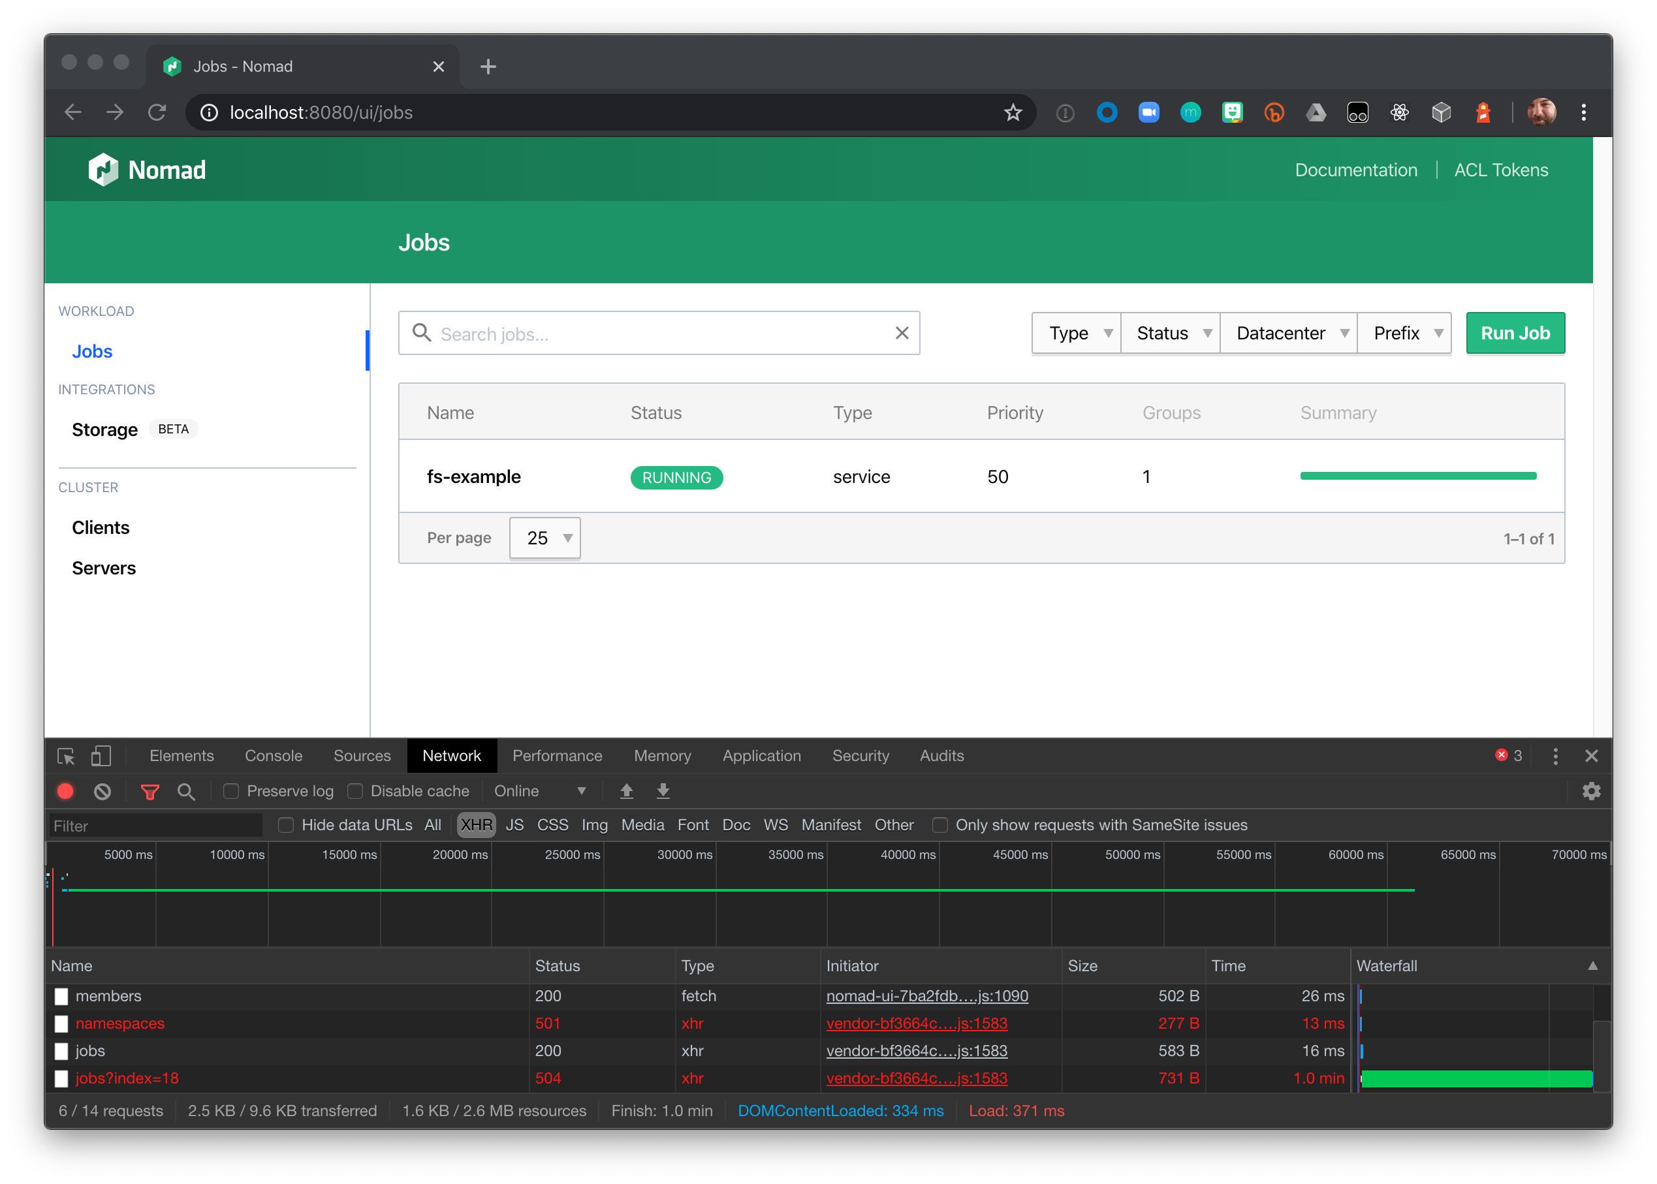This screenshot has width=1657, height=1184.
Task: Open DevTools network settings gear
Action: [1591, 791]
